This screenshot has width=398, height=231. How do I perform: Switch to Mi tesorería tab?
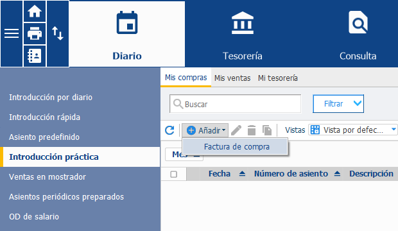click(278, 78)
